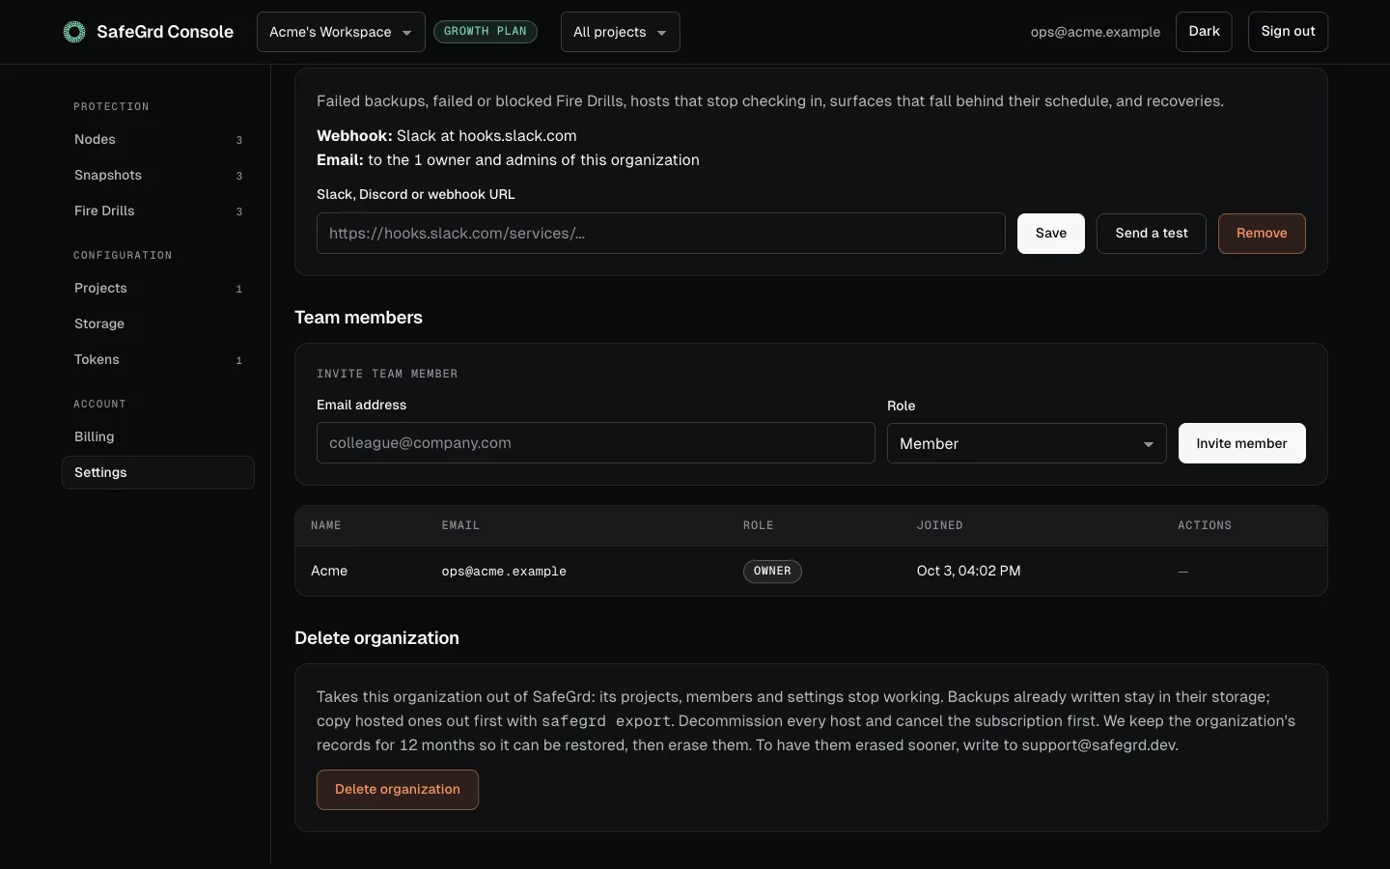Image resolution: width=1390 pixels, height=869 pixels.
Task: Go to the Storage page
Action: tap(158, 323)
